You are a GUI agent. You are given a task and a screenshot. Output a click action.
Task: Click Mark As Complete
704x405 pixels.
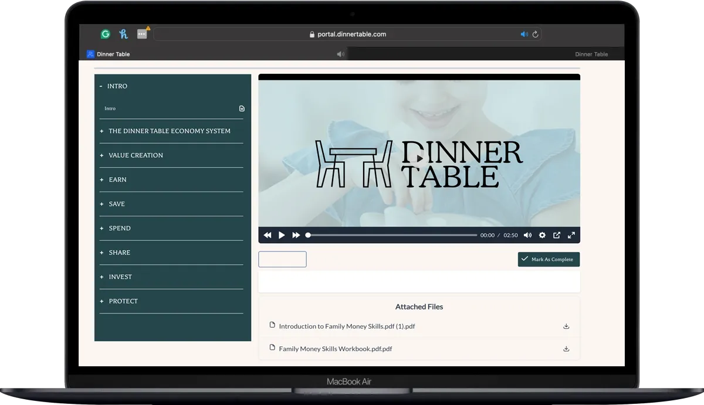point(549,259)
